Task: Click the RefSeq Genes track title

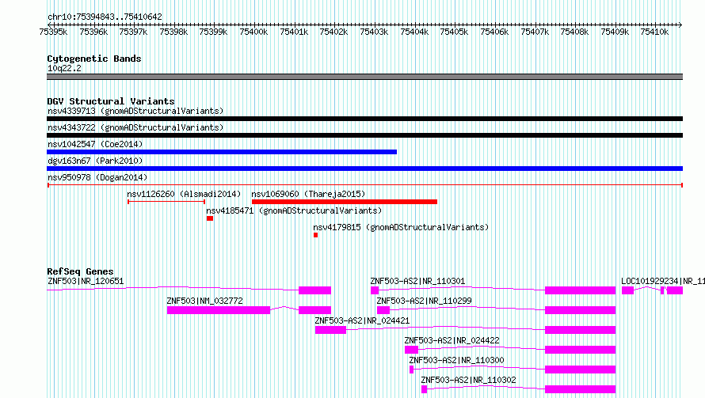Action: pos(80,271)
